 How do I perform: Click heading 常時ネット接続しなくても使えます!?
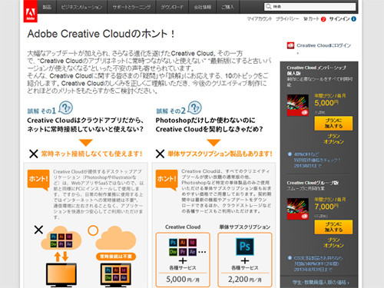click(91, 154)
